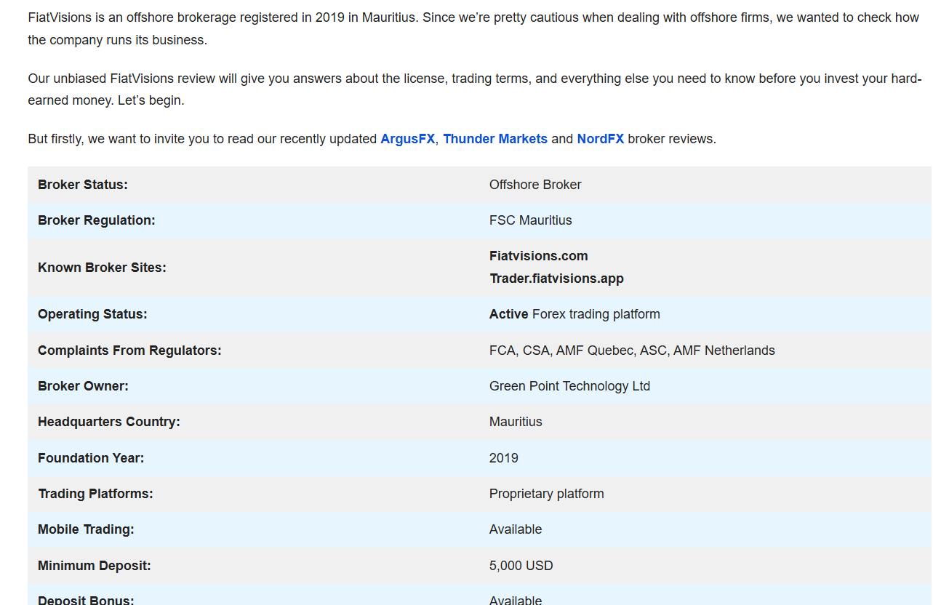Click the 'Mauritius' headquarters value
The width and height of the screenshot is (933, 605).
coord(516,422)
